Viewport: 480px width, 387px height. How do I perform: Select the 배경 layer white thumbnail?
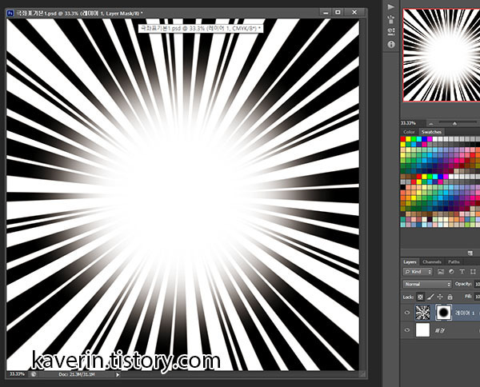422,330
